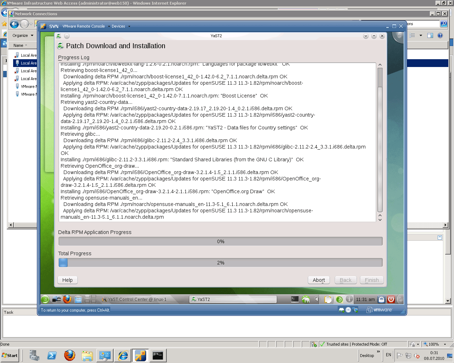
Task: Open the KDE application launcher menu
Action: tap(45, 299)
